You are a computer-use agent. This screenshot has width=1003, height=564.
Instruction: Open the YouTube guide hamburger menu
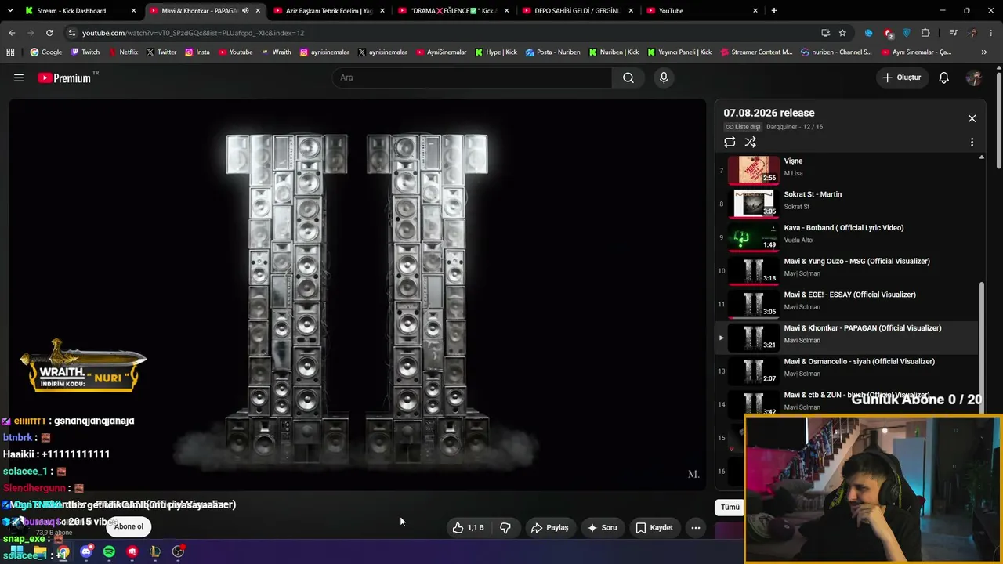[x=19, y=78]
